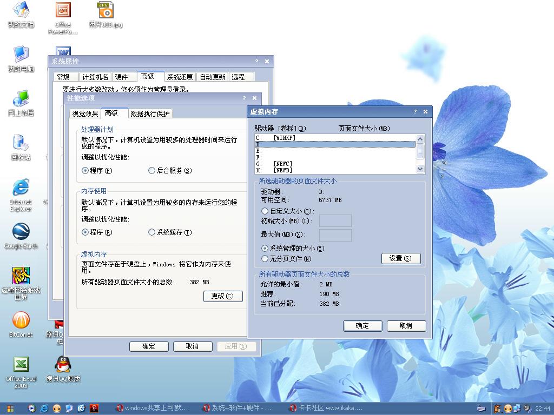Select drive F: row in the list
Image resolution: width=554 pixels, height=415 pixels.
(335, 157)
